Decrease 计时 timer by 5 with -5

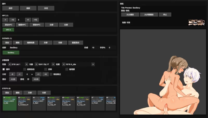(x=12, y=74)
